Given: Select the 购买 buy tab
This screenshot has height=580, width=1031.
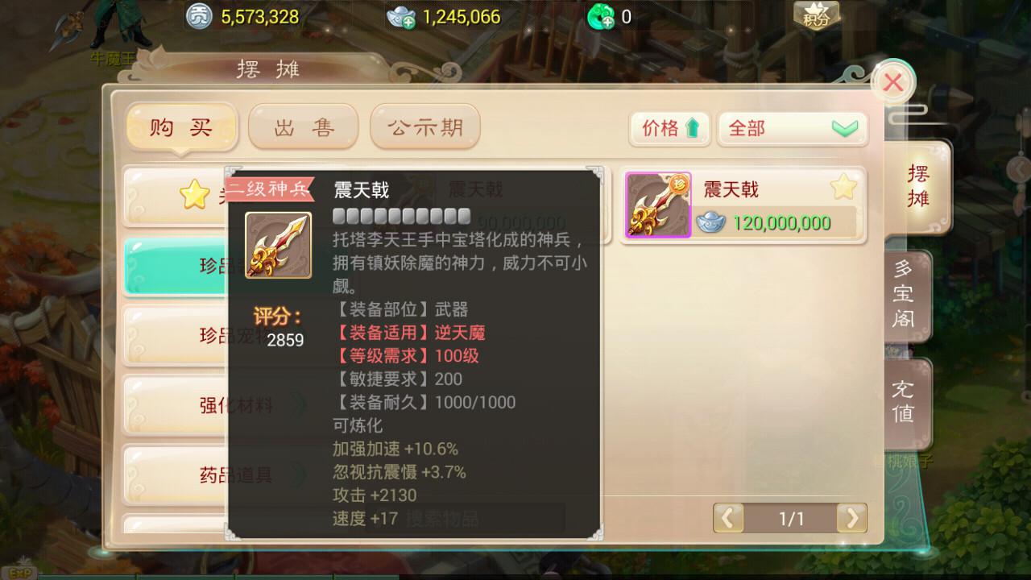Looking at the screenshot, I should [x=181, y=127].
